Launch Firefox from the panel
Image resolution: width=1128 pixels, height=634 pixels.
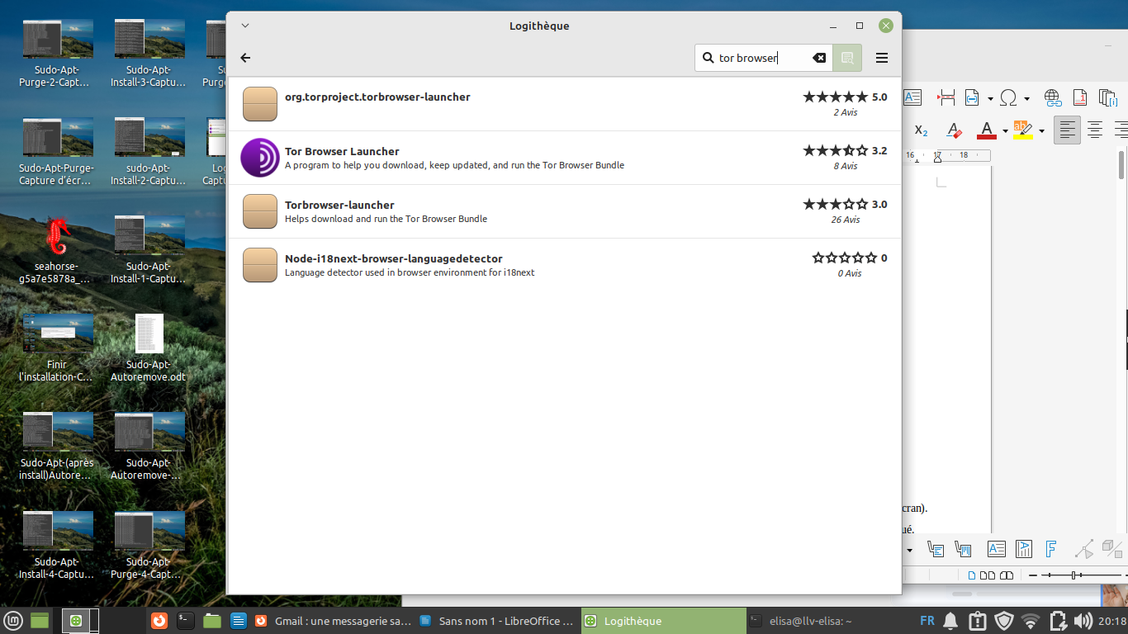point(159,620)
